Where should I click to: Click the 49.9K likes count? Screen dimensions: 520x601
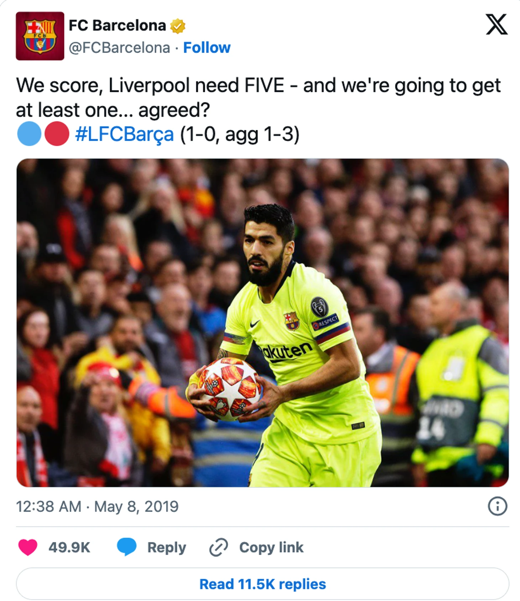pos(69,547)
